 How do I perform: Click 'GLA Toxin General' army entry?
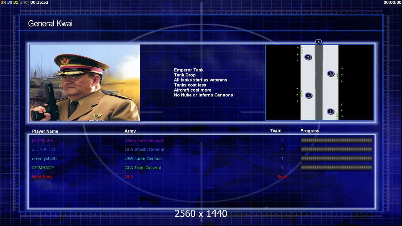[143, 168]
